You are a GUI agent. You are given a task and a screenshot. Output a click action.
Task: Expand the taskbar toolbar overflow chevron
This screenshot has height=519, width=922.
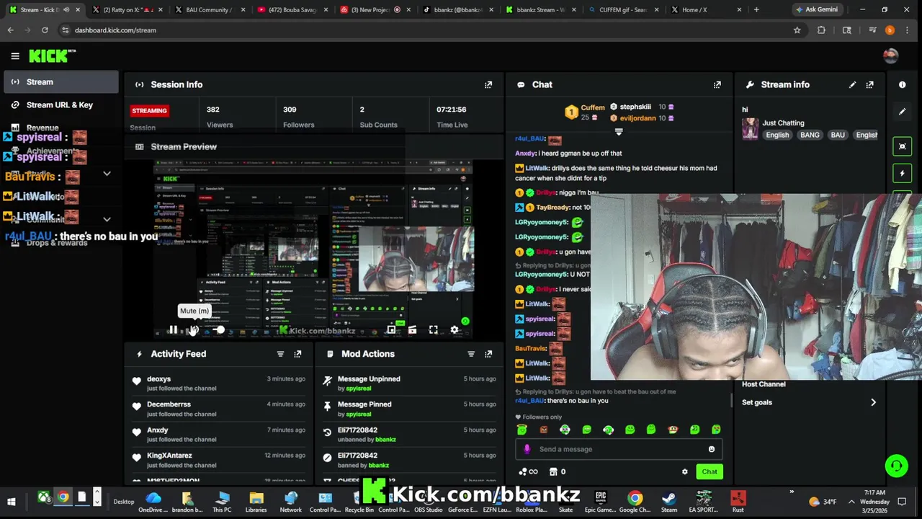pos(791,492)
